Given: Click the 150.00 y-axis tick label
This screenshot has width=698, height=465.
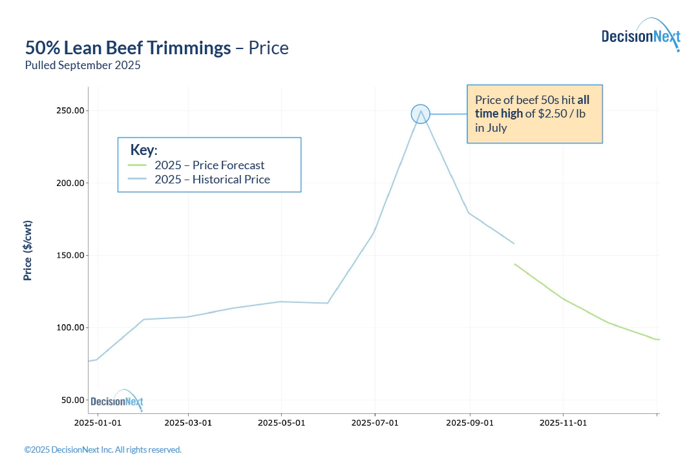Looking at the screenshot, I should tap(70, 256).
